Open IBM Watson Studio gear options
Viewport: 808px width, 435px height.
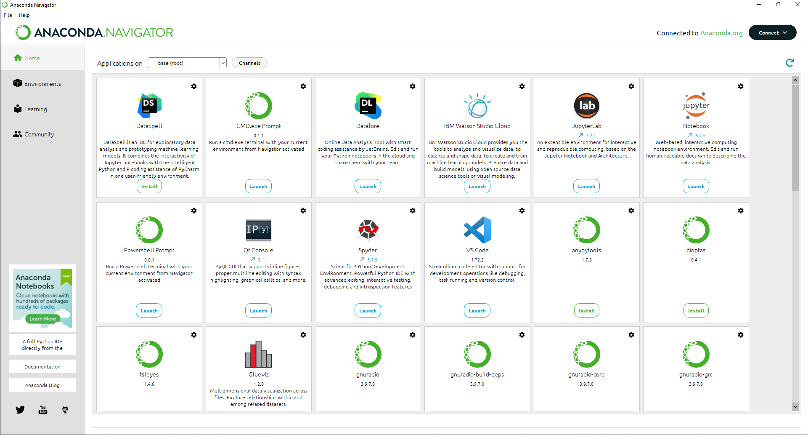pyautogui.click(x=522, y=86)
